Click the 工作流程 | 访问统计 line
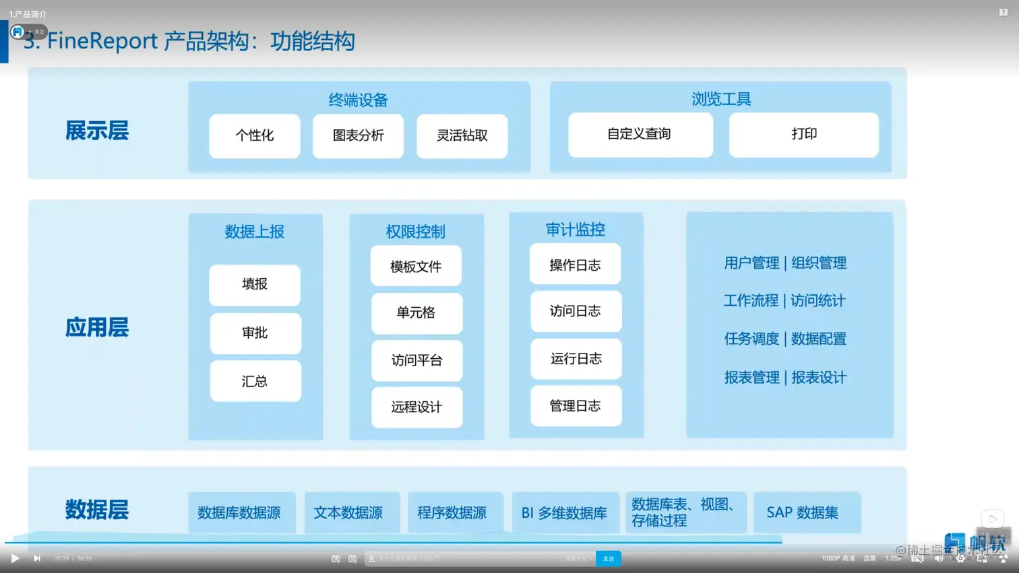 click(784, 301)
